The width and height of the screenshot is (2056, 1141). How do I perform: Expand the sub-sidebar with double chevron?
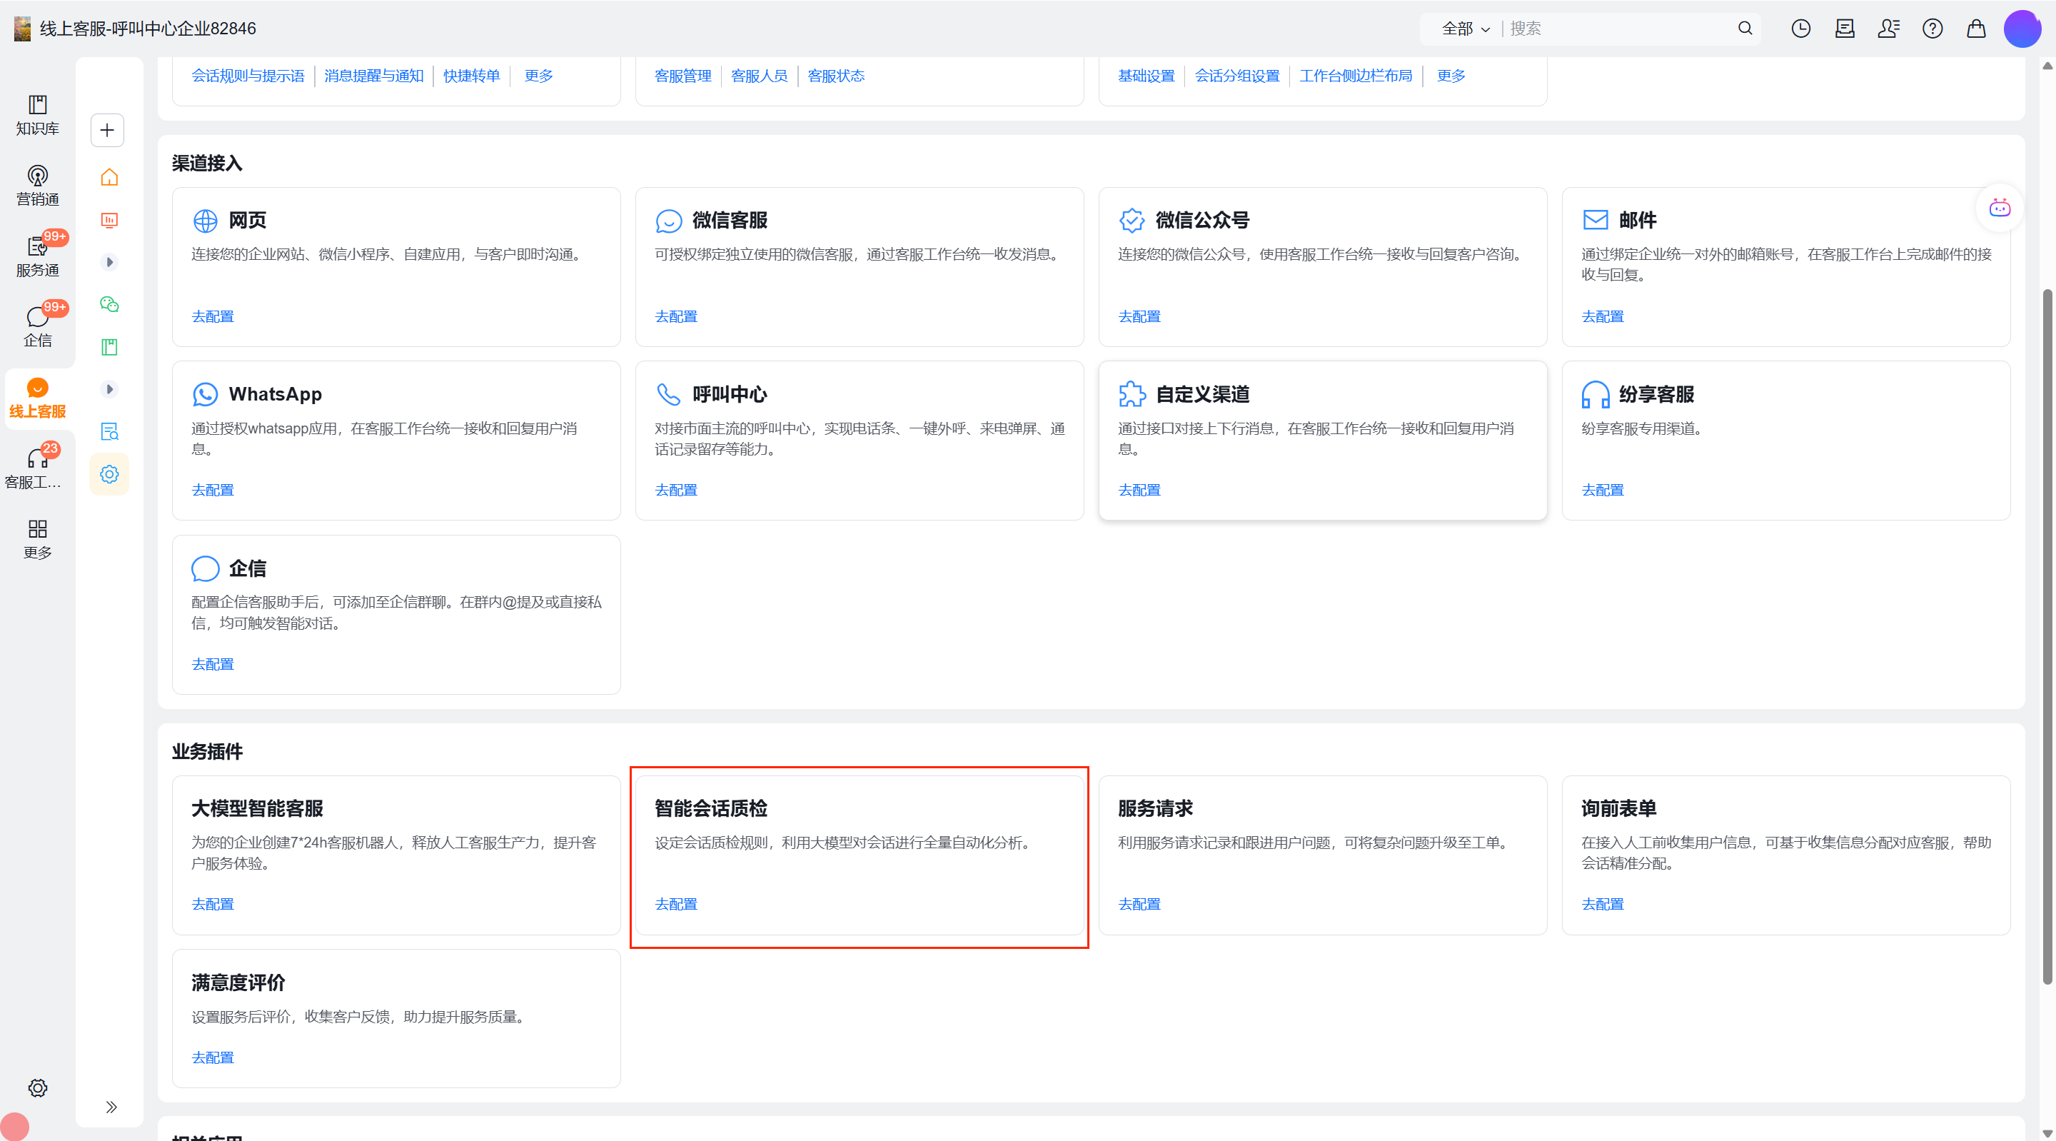click(x=111, y=1107)
